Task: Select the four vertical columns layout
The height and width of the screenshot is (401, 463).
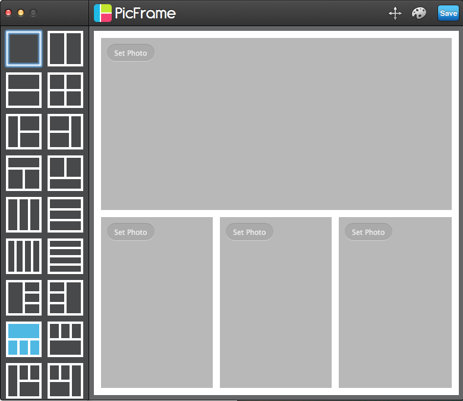Action: click(x=24, y=256)
